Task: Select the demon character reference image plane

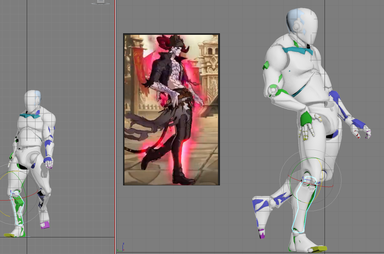Action: (x=171, y=109)
